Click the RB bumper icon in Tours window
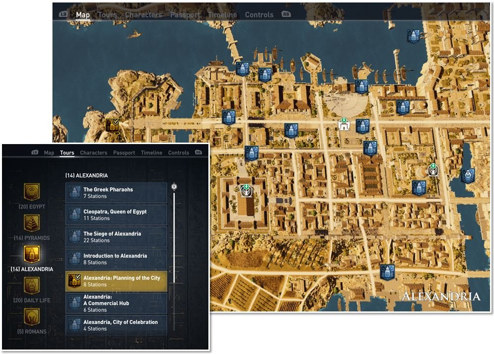 [x=198, y=152]
